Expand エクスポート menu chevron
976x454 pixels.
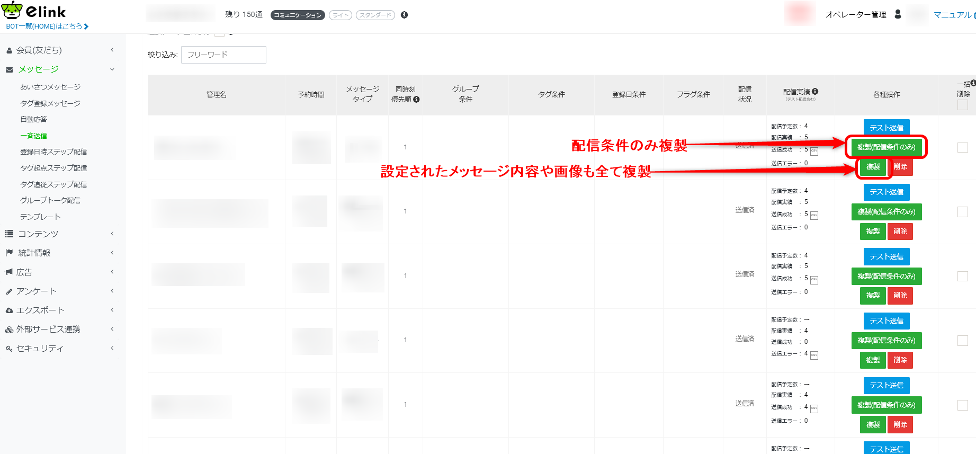(x=112, y=310)
